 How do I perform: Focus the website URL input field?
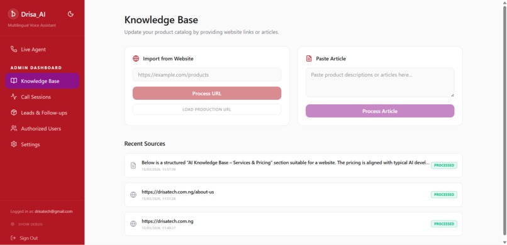(x=207, y=75)
